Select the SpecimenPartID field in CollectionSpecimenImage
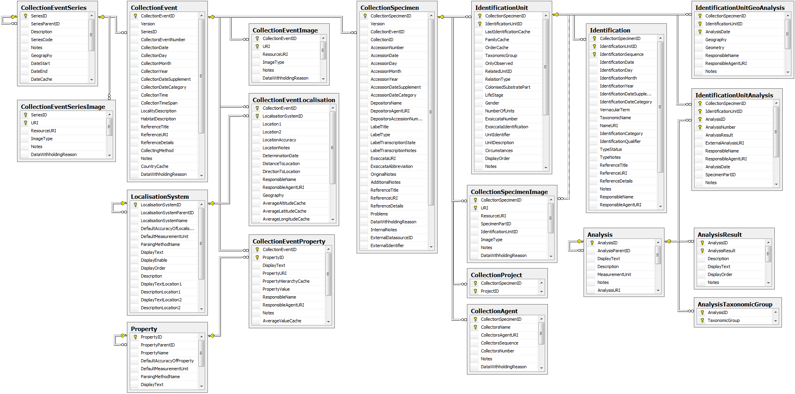 [x=509, y=224]
